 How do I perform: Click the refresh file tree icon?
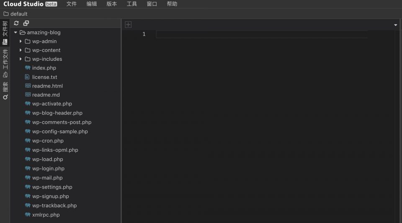16,23
